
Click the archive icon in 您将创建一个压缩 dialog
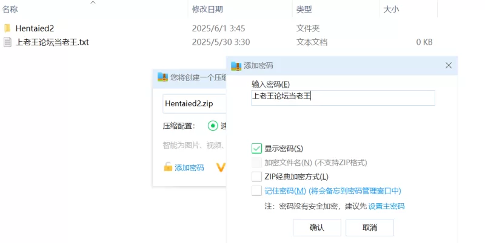(162, 77)
